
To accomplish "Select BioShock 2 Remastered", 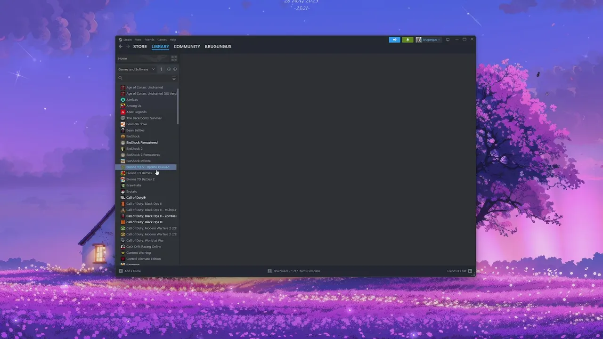I will point(146,155).
